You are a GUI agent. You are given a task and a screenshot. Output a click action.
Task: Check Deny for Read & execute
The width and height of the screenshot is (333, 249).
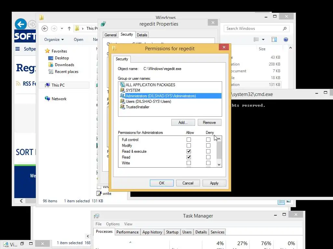coord(208,151)
